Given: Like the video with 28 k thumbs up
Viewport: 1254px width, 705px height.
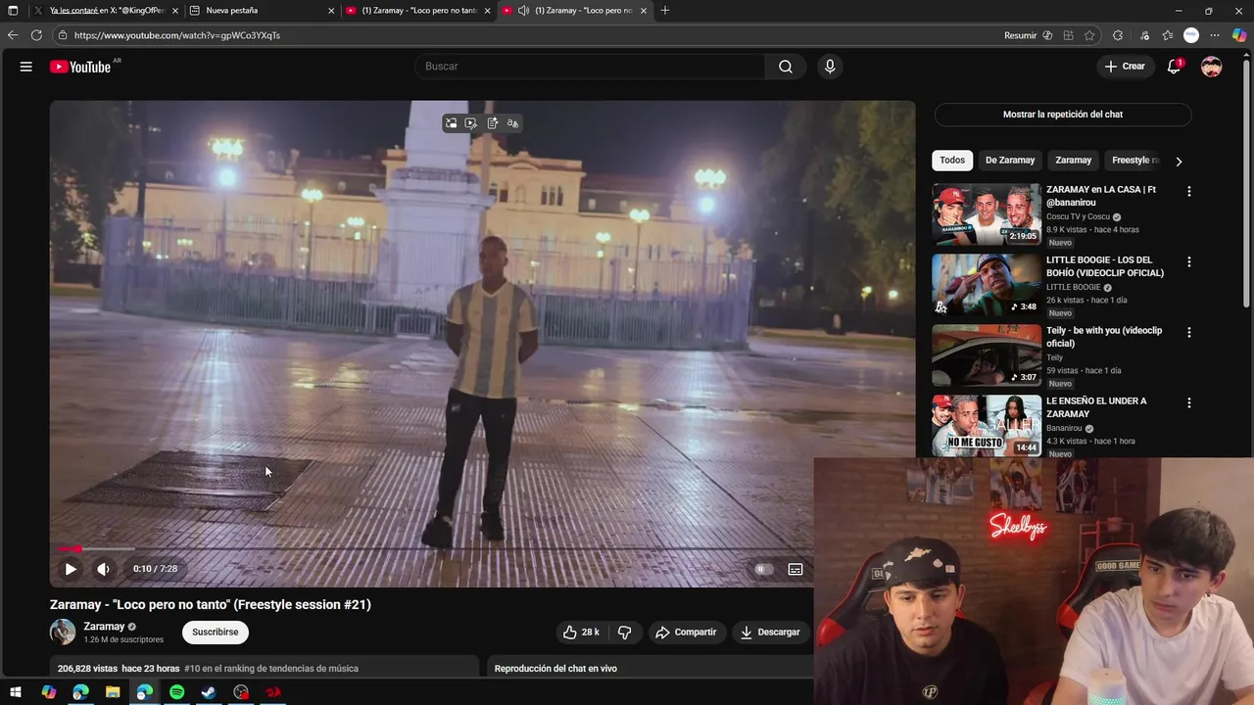Looking at the screenshot, I should (580, 633).
